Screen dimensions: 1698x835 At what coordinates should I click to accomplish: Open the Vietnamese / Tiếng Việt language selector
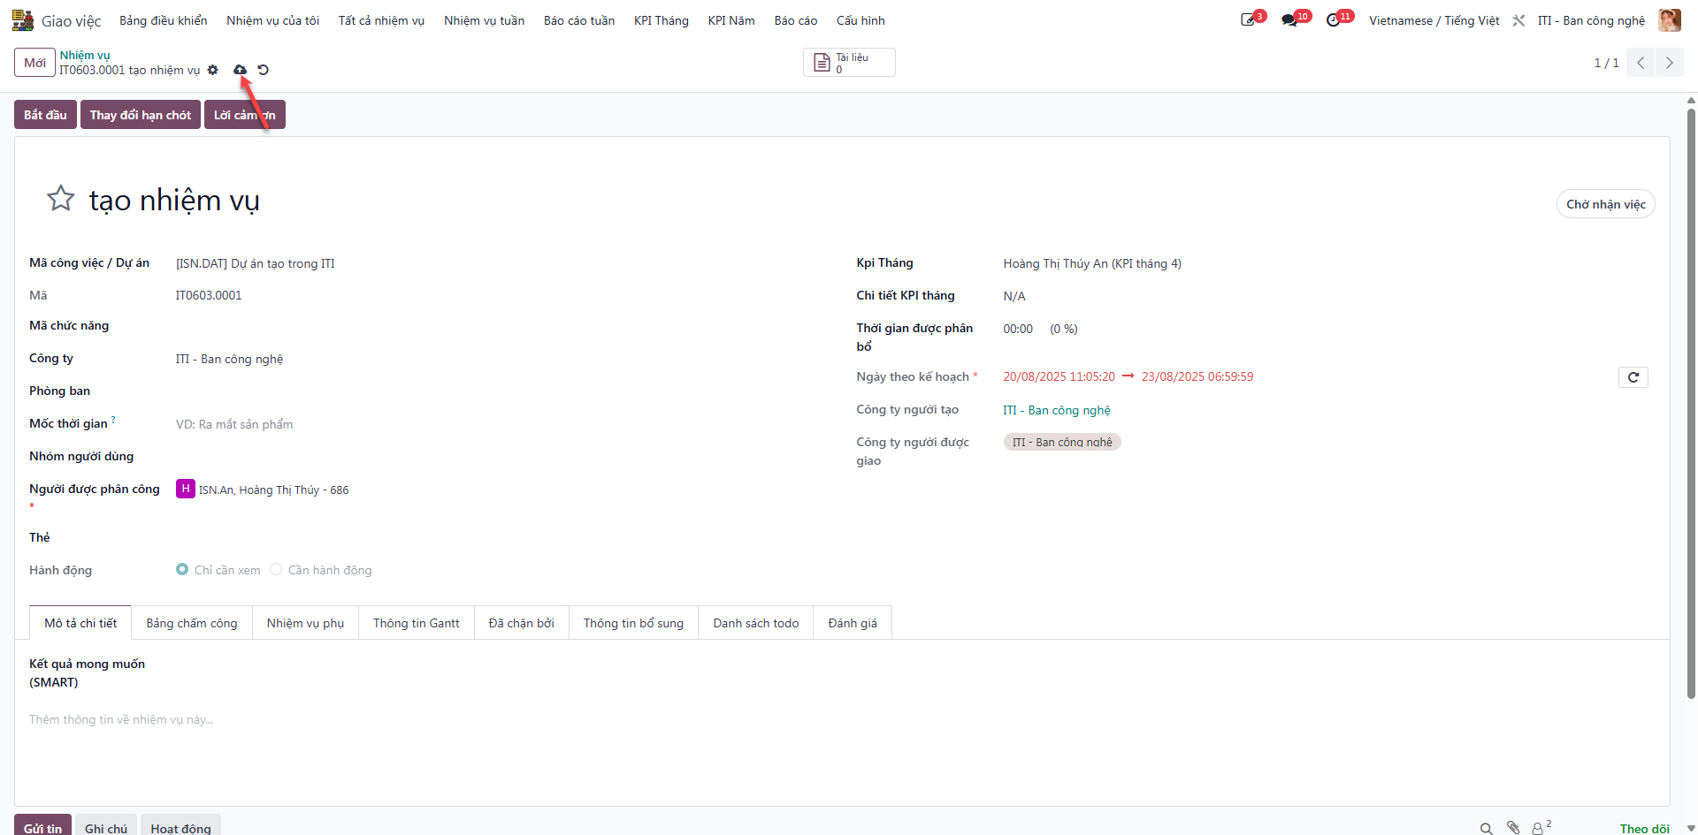click(x=1434, y=20)
